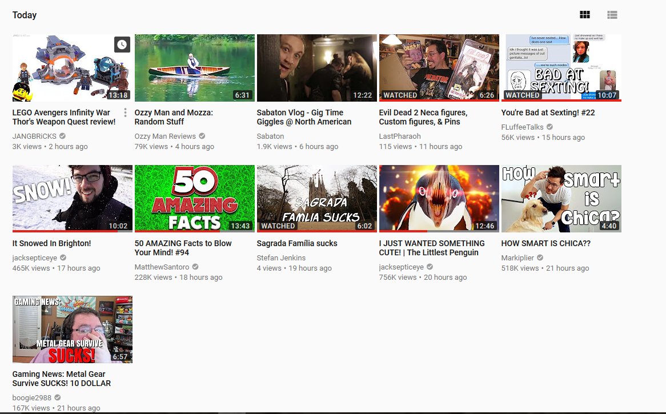
Task: Visit Stefan Jenkins channel
Action: [x=281, y=258]
